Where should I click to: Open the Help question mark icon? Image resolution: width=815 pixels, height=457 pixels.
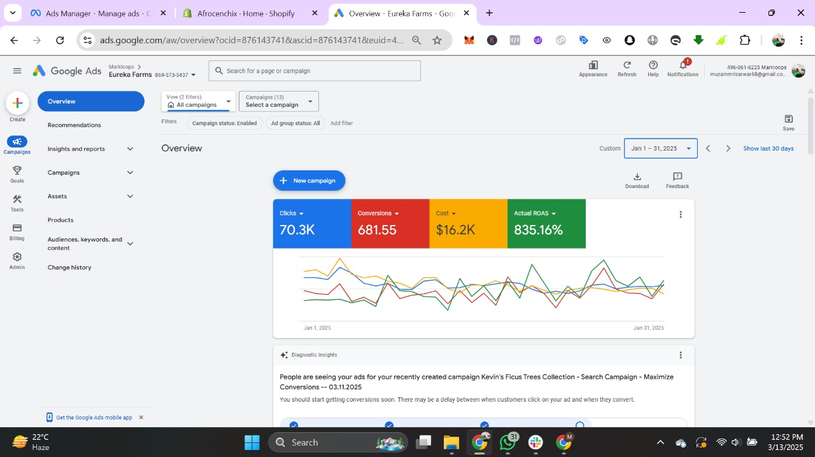coord(653,69)
